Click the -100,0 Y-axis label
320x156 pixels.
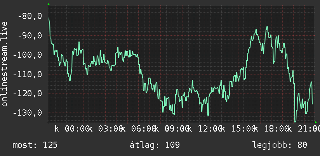28,55
